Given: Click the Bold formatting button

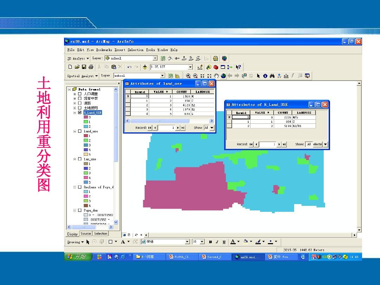Looking at the screenshot, I should point(210,242).
